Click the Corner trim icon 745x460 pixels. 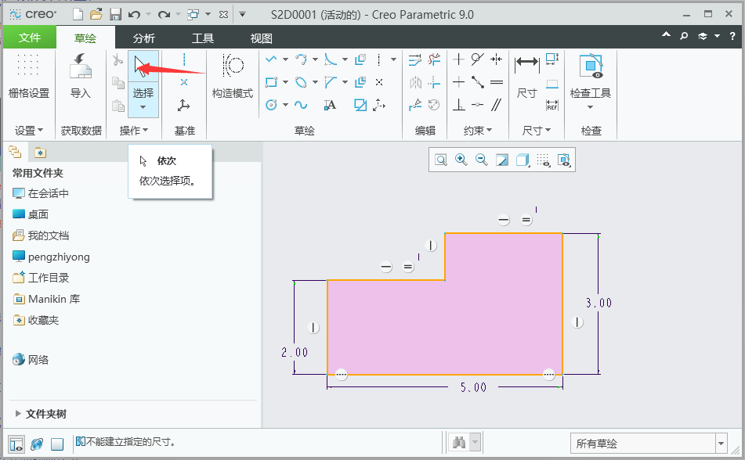(434, 82)
